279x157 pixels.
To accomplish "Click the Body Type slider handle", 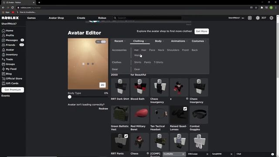I will pos(70,97).
